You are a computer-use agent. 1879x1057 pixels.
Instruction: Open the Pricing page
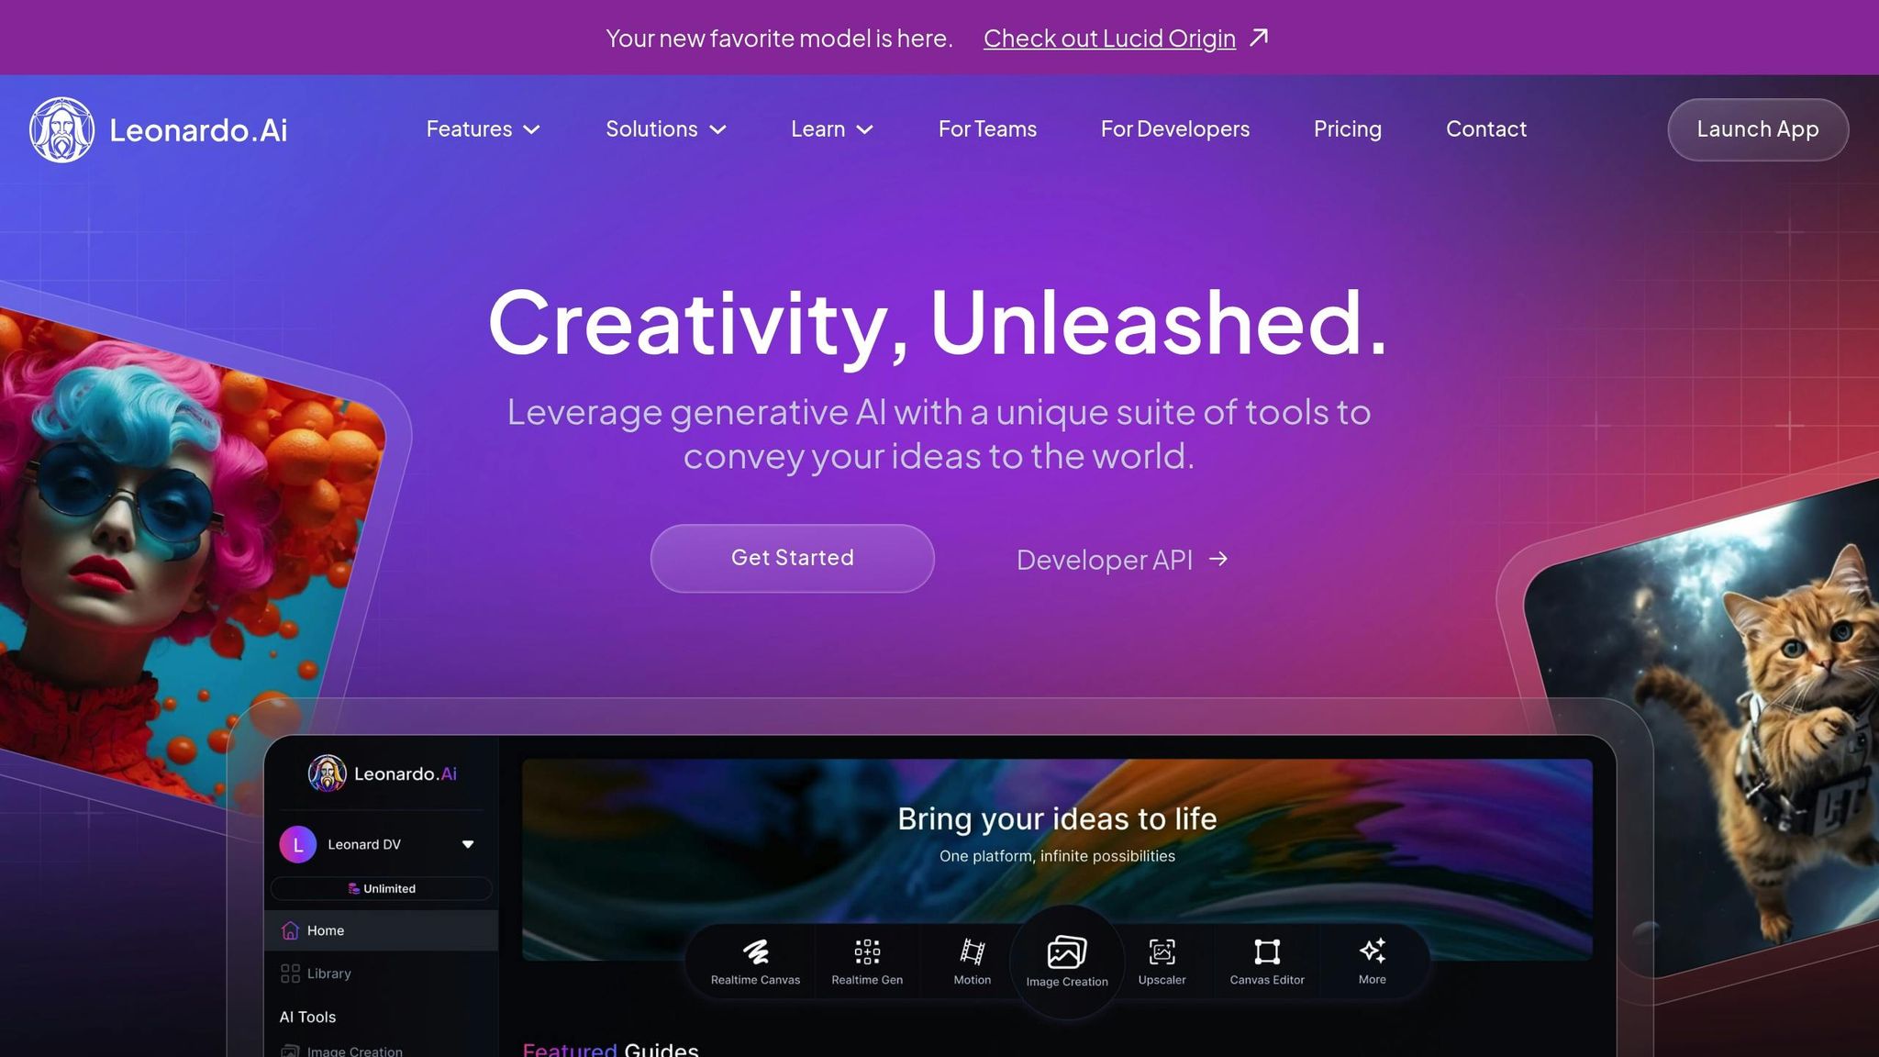click(x=1347, y=129)
